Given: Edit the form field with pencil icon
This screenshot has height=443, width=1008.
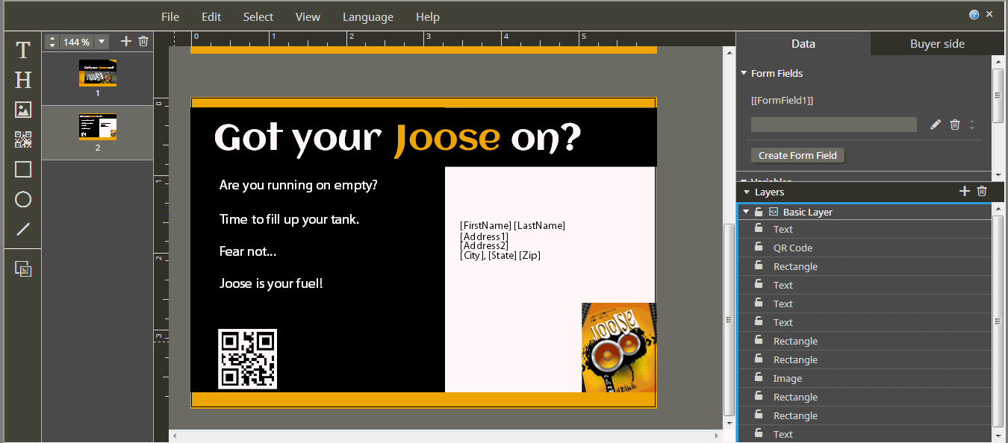Looking at the screenshot, I should [x=936, y=125].
